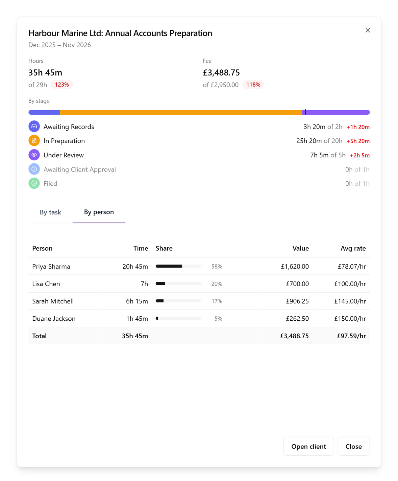Click the Awaiting Client Approval clock icon
The image size is (398, 481).
tap(34, 169)
